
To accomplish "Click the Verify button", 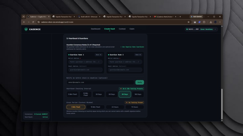I will coord(140,82).
